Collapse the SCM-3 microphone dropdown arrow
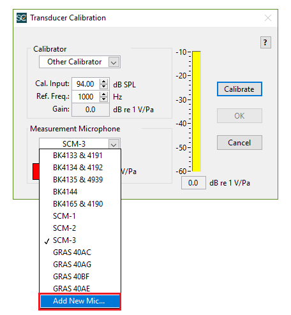The width and height of the screenshot is (291, 315). point(114,144)
